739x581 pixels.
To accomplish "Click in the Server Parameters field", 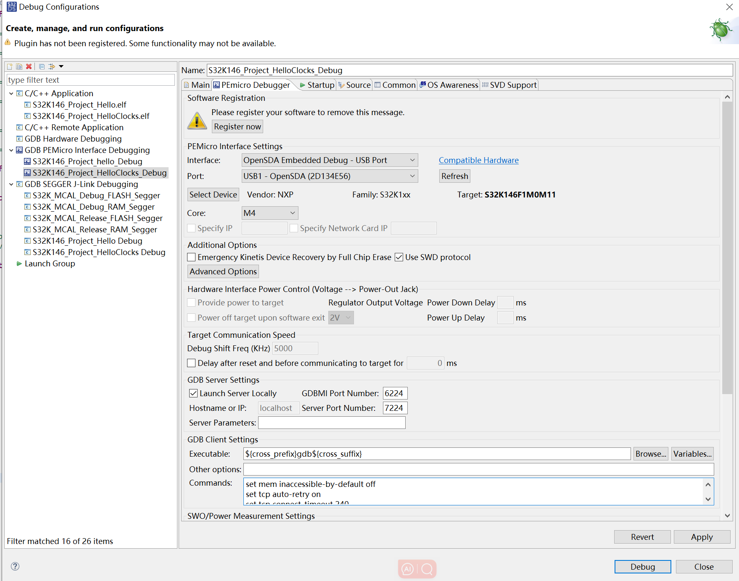I will tap(331, 423).
